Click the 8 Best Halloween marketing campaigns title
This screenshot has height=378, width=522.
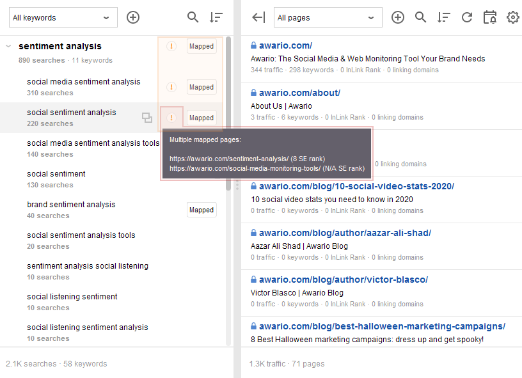(367, 340)
